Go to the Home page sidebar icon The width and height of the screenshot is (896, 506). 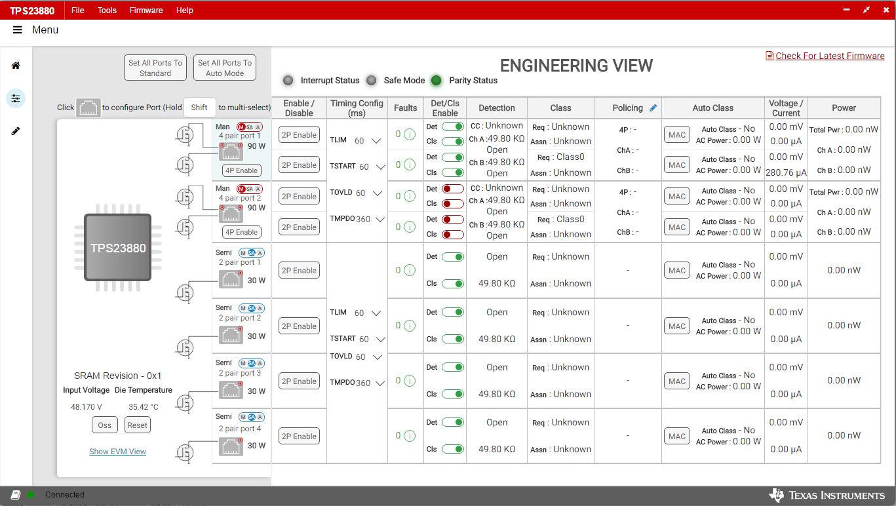tap(16, 66)
